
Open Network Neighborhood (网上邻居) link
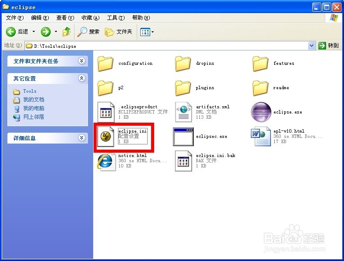click(x=34, y=117)
